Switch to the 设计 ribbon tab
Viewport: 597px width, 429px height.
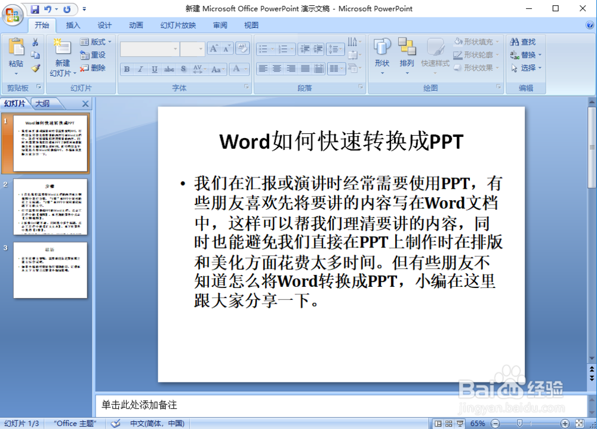tap(104, 25)
